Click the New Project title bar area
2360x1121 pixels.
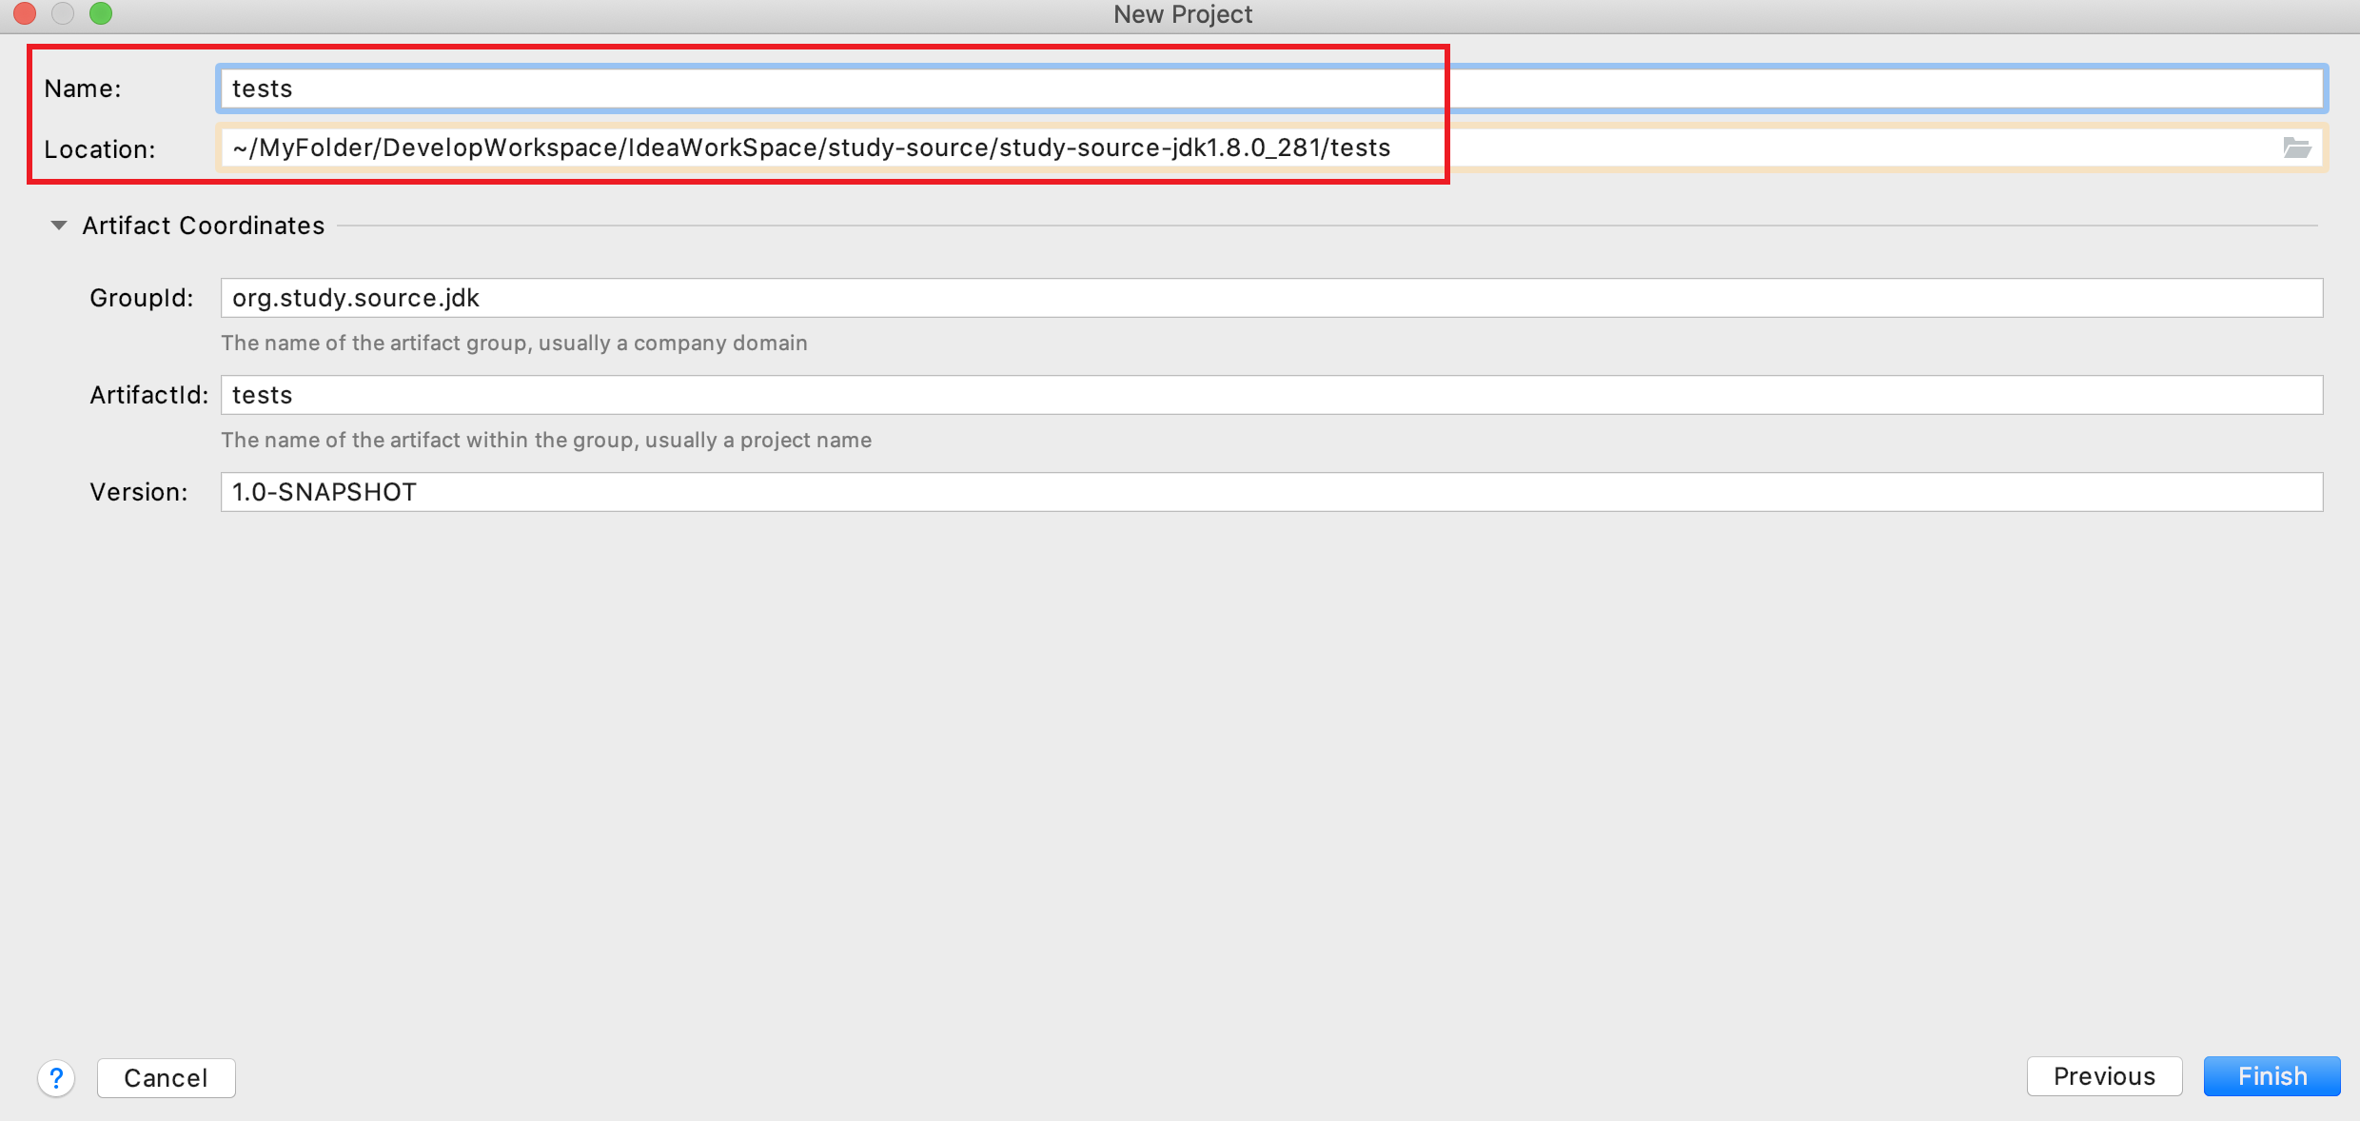1180,16
